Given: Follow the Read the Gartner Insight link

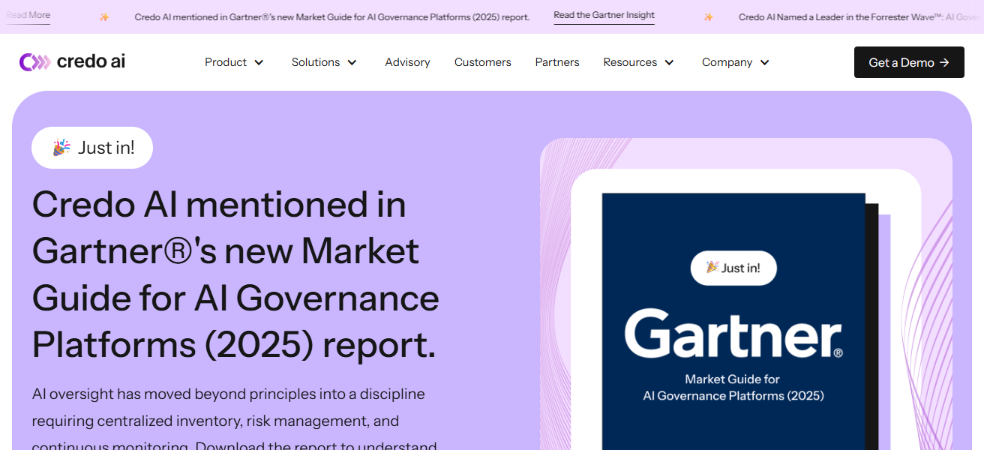Looking at the screenshot, I should tap(604, 16).
